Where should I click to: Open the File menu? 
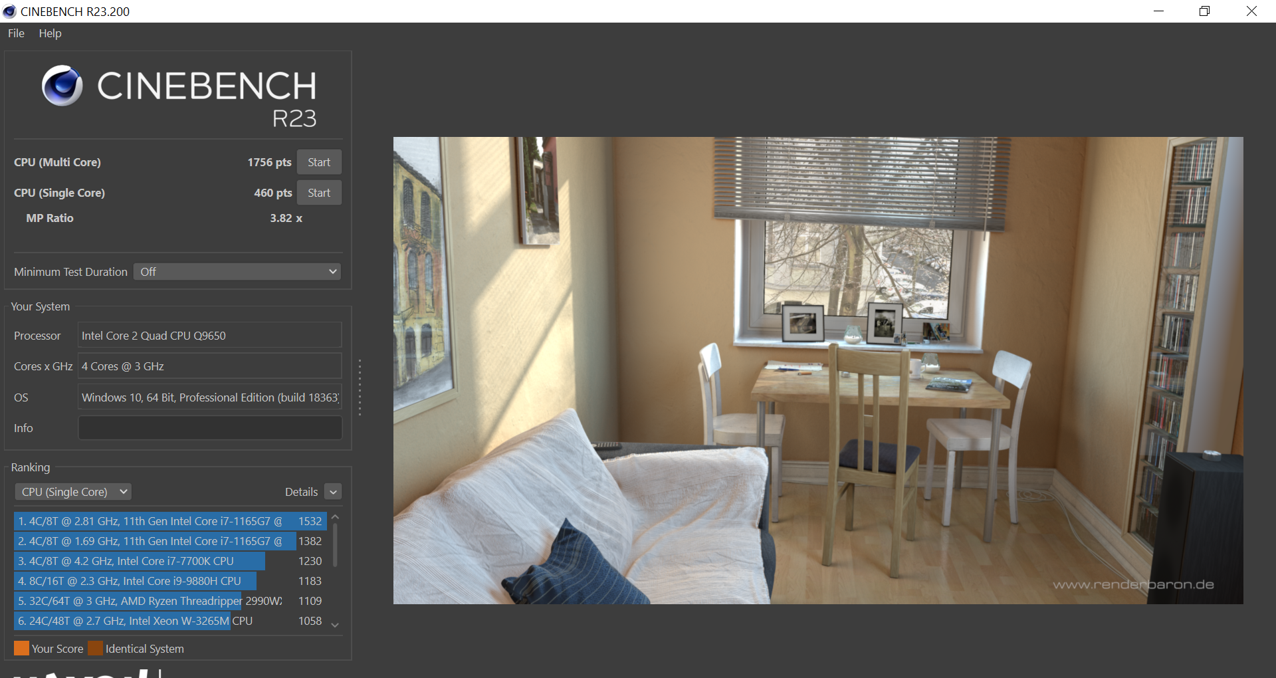pos(16,33)
